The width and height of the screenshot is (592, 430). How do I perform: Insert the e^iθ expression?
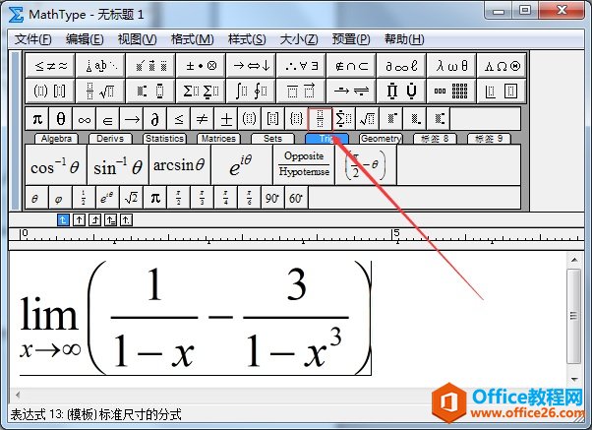242,165
